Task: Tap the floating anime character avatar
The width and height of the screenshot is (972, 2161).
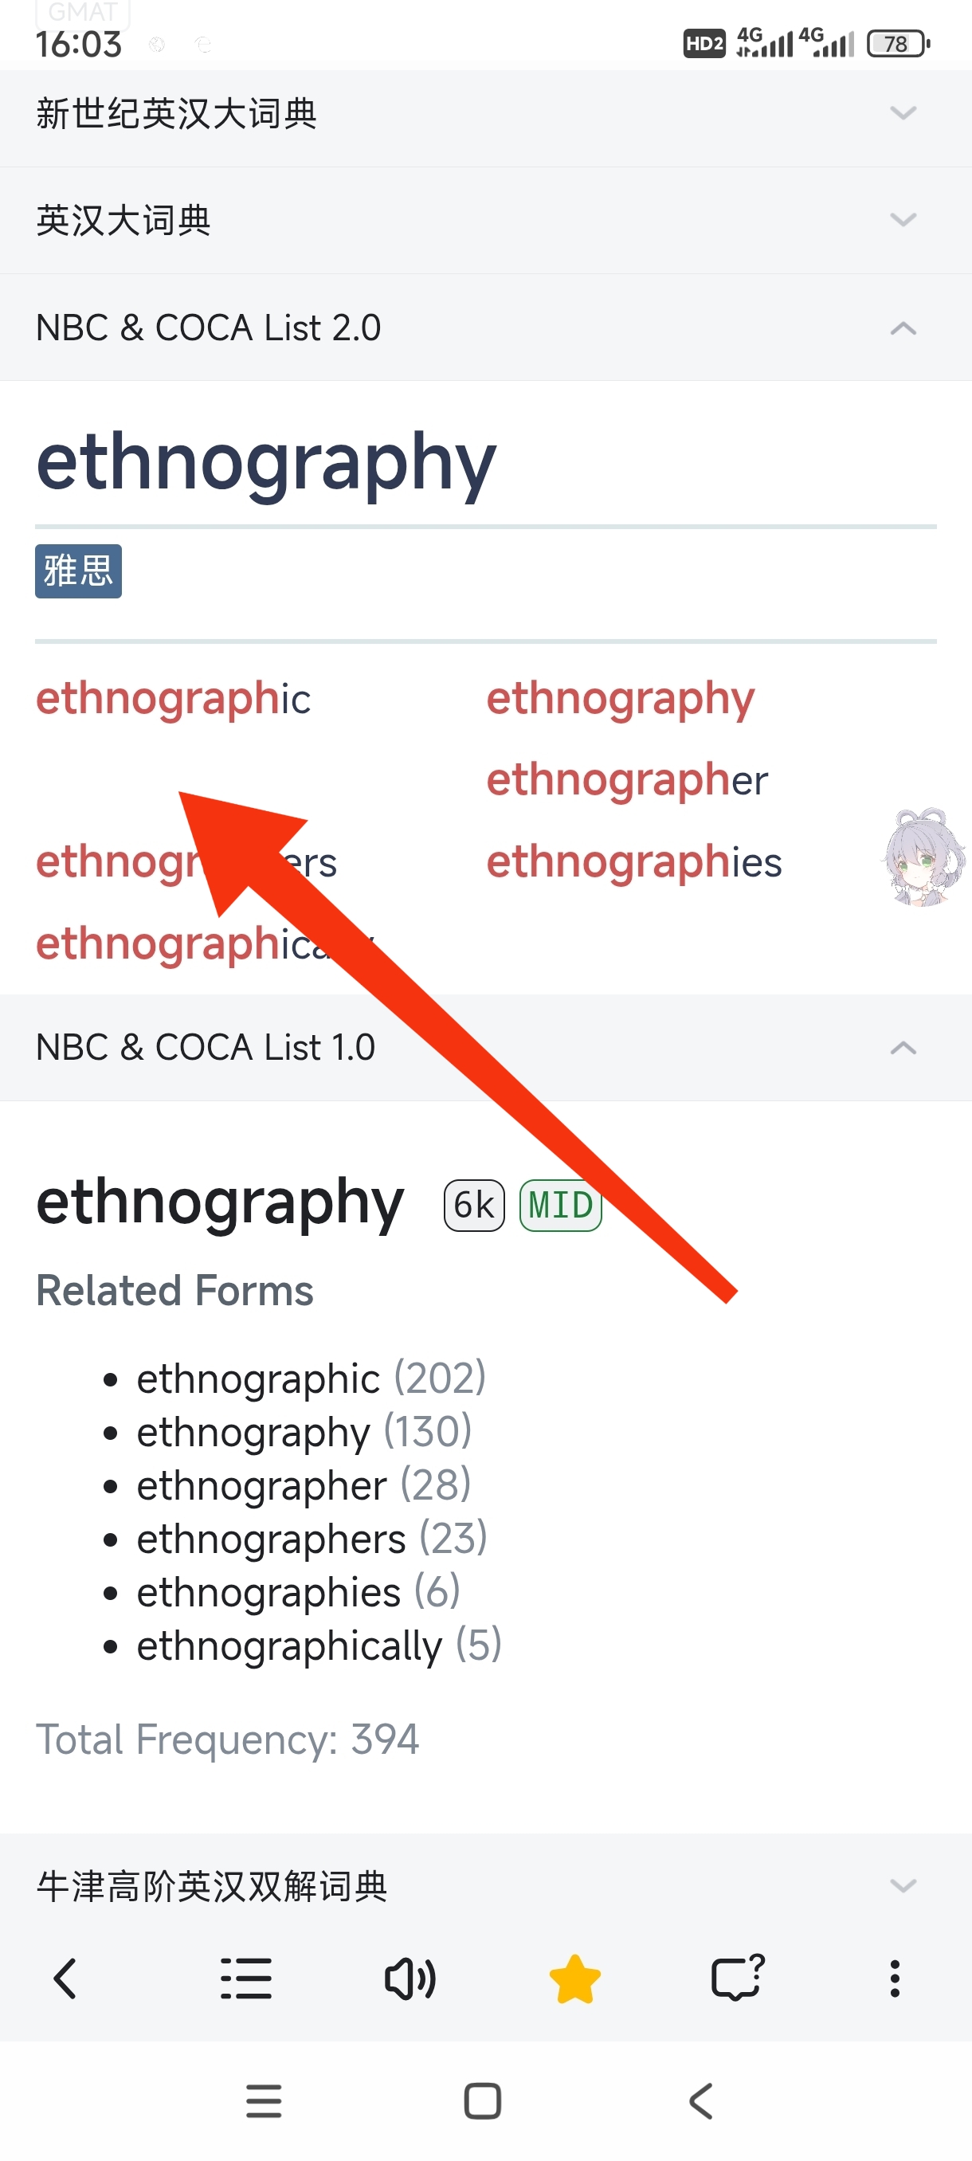Action: click(x=925, y=857)
